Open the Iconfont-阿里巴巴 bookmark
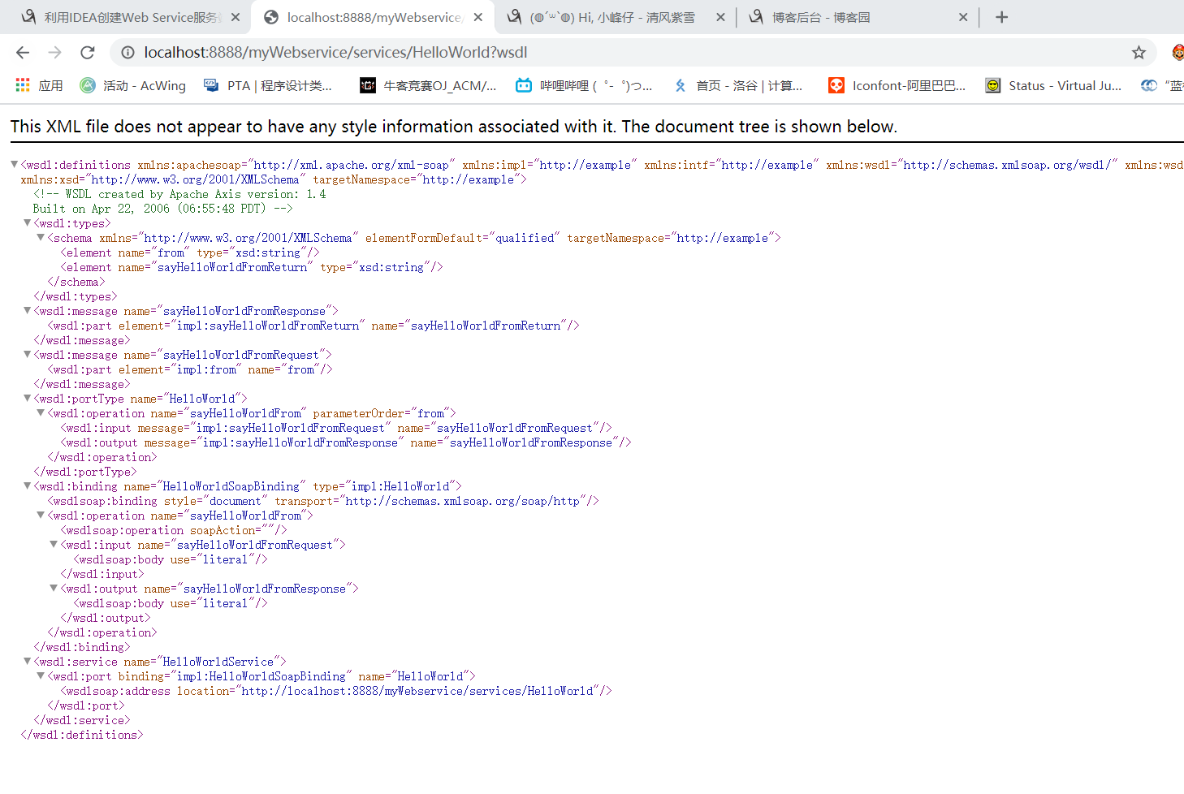Image resolution: width=1184 pixels, height=794 pixels. 897,85
